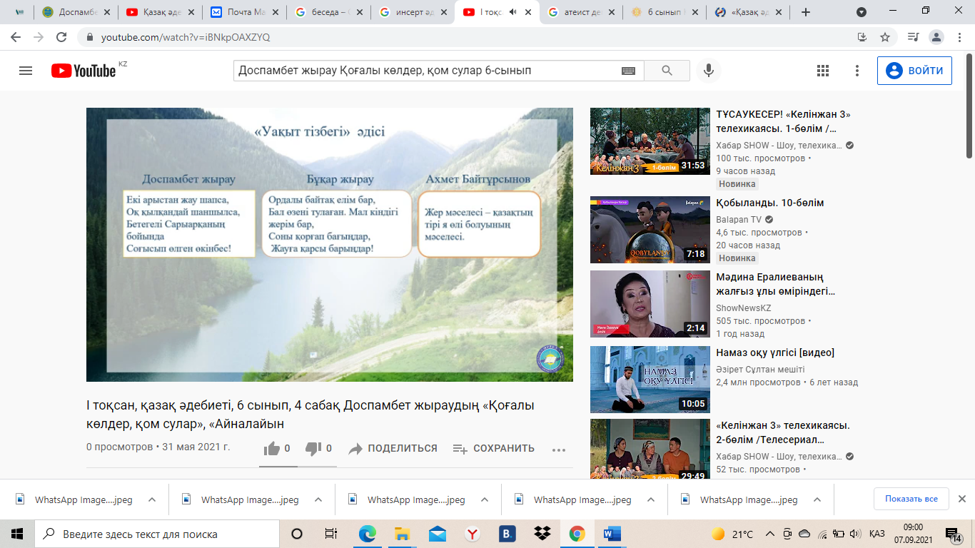Like the video with thumbs up
975x548 pixels.
272,449
